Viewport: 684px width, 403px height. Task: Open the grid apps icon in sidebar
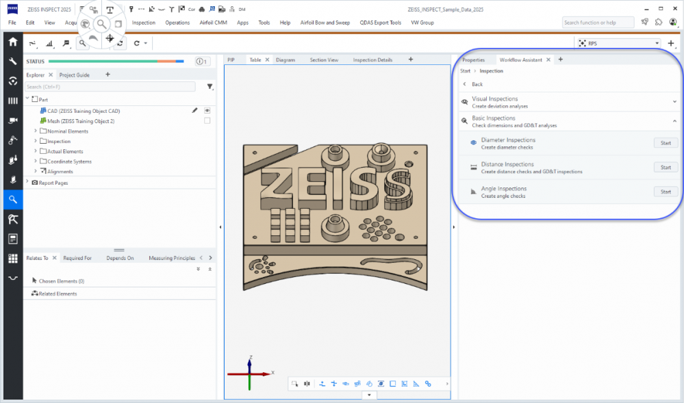coord(12,259)
